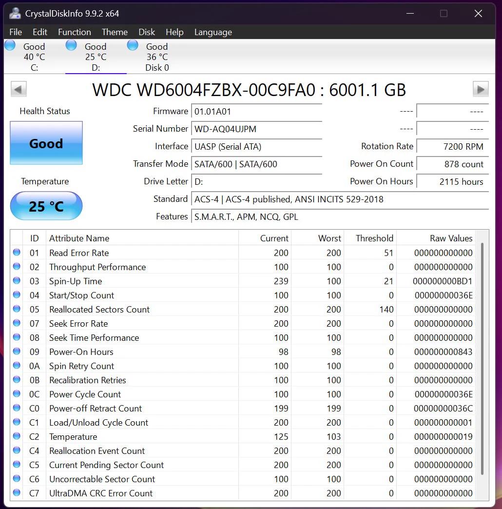Click status orb of Recalibration Retries row

(x=17, y=379)
